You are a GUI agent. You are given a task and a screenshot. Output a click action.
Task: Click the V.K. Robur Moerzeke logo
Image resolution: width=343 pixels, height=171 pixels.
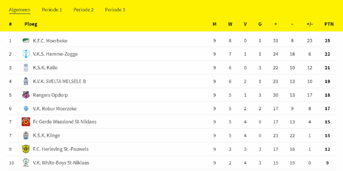pos(26,109)
